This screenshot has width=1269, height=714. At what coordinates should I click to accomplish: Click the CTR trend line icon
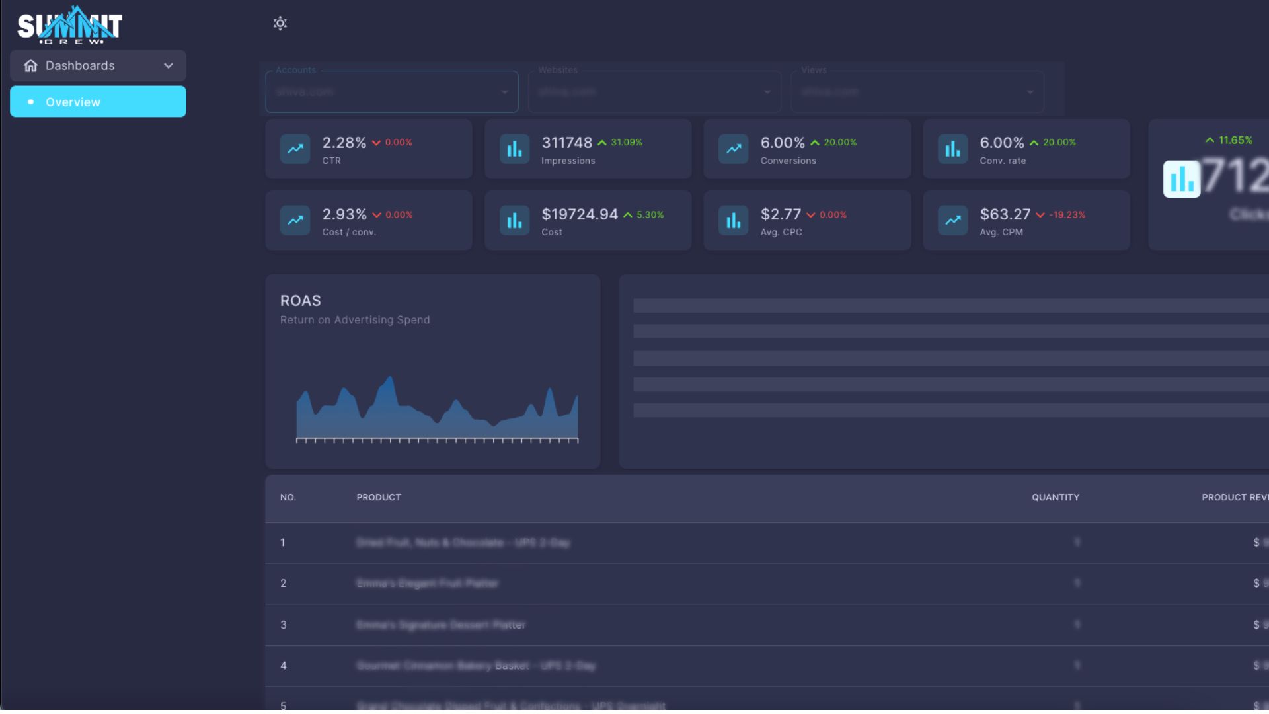pyautogui.click(x=295, y=149)
